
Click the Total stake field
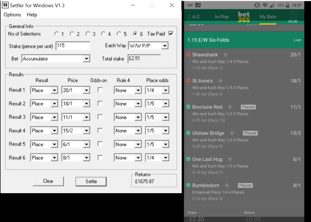click(144, 59)
